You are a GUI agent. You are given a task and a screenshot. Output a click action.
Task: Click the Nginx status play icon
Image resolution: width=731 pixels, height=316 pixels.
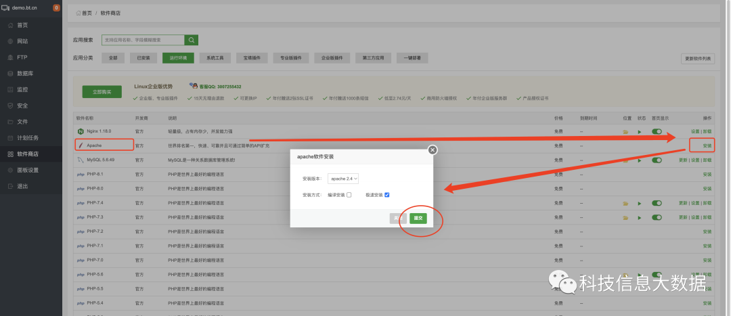[640, 132]
